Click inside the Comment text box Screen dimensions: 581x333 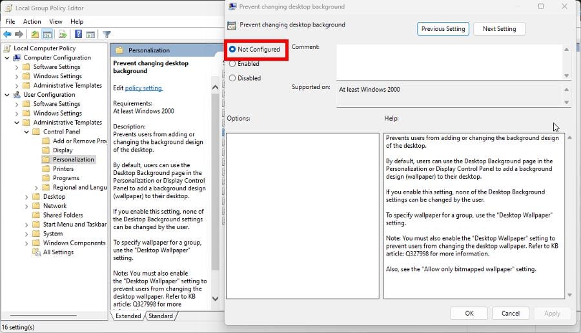coord(449,62)
